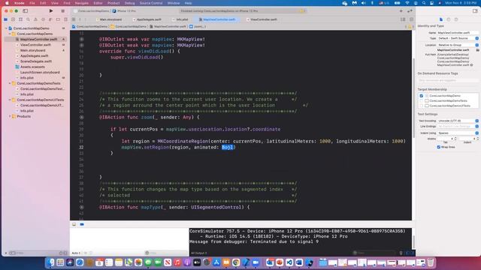Click the IBOutlet connection circle beside the first mapView line
Viewport: 481px width, 270px height.
tap(82, 39)
